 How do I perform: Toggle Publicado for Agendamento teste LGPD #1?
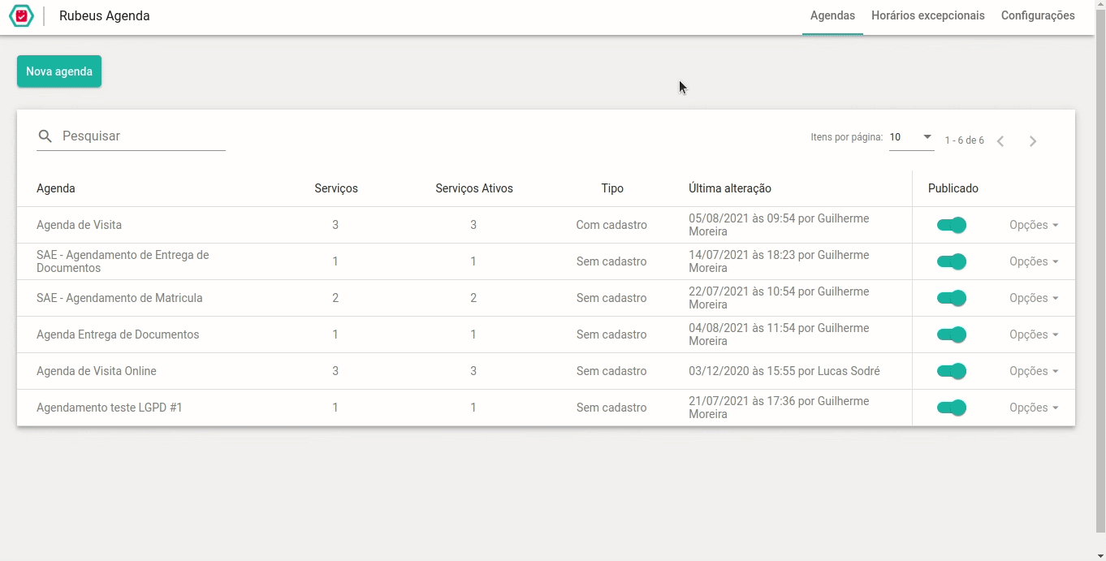tap(952, 408)
